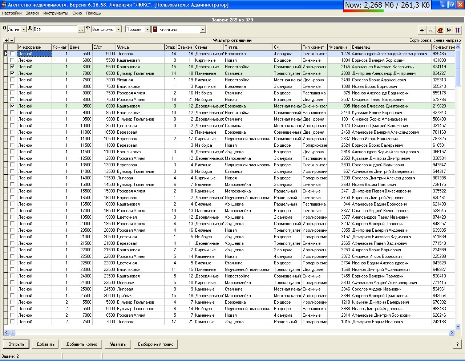Click the minus button above the table
465x361 pixels.
click(12, 40)
